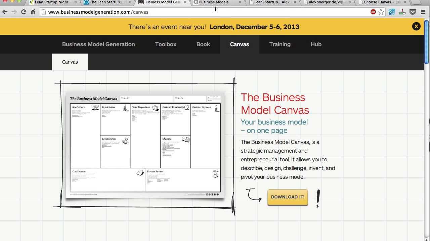The width and height of the screenshot is (430, 241).
Task: Click the Cost Structure box on canvas
Action: [107, 180]
